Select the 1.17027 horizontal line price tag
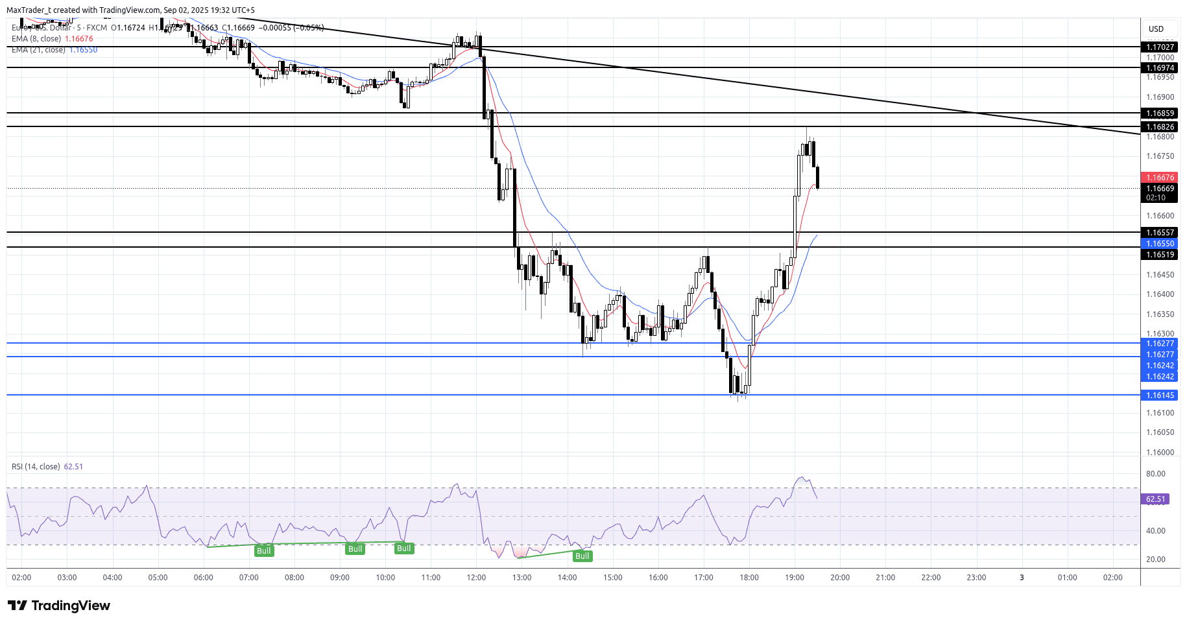The height and width of the screenshot is (625, 1187). click(1159, 47)
